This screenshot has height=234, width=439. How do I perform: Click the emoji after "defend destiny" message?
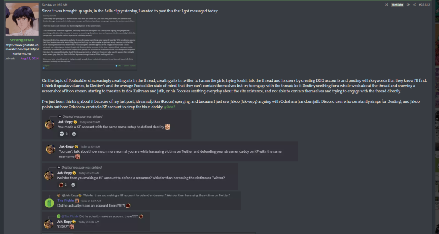point(168,127)
